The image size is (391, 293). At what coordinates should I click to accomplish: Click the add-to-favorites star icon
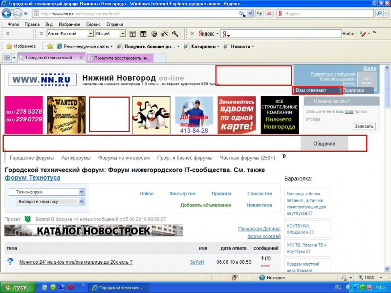pyautogui.click(x=50, y=46)
